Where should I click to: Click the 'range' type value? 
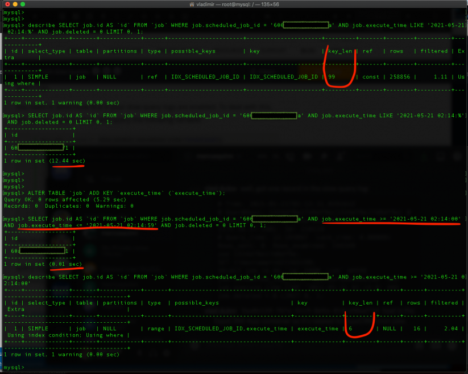click(x=156, y=328)
